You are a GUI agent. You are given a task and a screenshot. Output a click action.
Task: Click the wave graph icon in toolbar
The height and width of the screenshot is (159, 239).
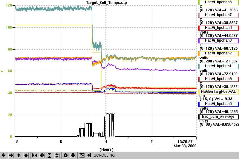click(x=82, y=155)
